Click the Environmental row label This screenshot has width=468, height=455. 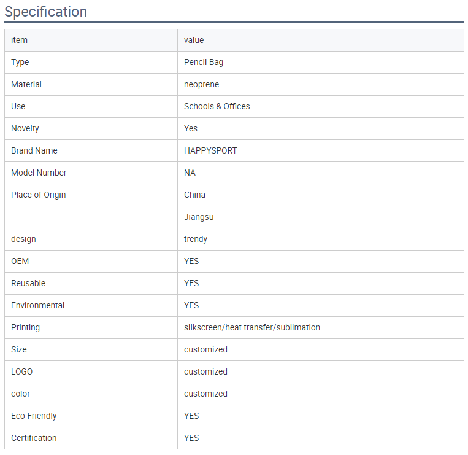point(37,305)
